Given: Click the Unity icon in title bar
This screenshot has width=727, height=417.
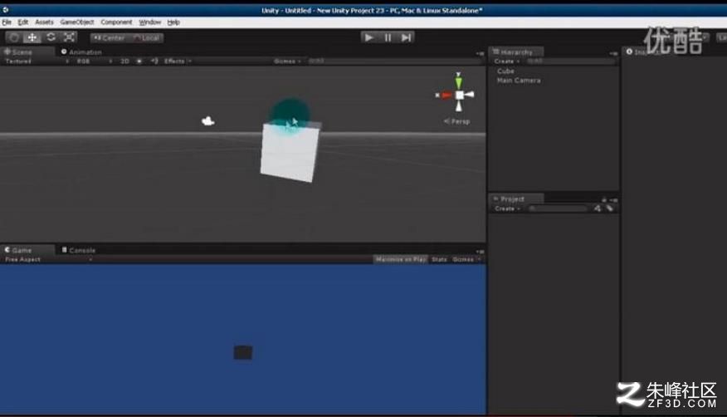Looking at the screenshot, I should pos(6,10).
